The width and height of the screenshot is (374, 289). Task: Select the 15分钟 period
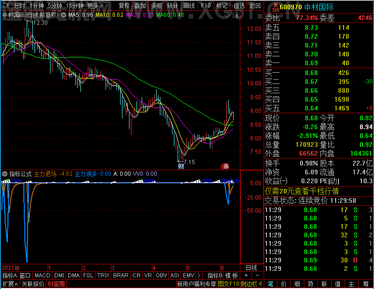pos(75,6)
